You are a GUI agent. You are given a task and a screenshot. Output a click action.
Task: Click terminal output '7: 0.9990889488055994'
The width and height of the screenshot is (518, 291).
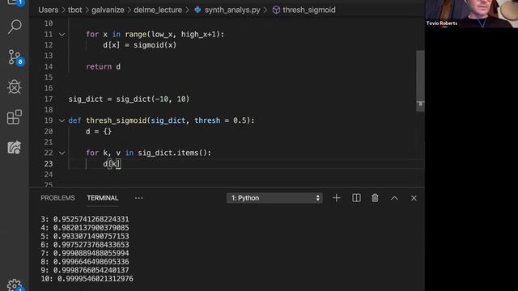(x=85, y=253)
